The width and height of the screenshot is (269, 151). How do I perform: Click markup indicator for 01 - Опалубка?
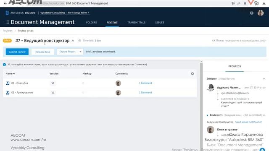click(83, 83)
